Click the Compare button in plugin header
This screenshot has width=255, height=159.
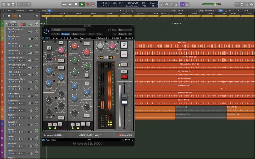[x=65, y=34]
